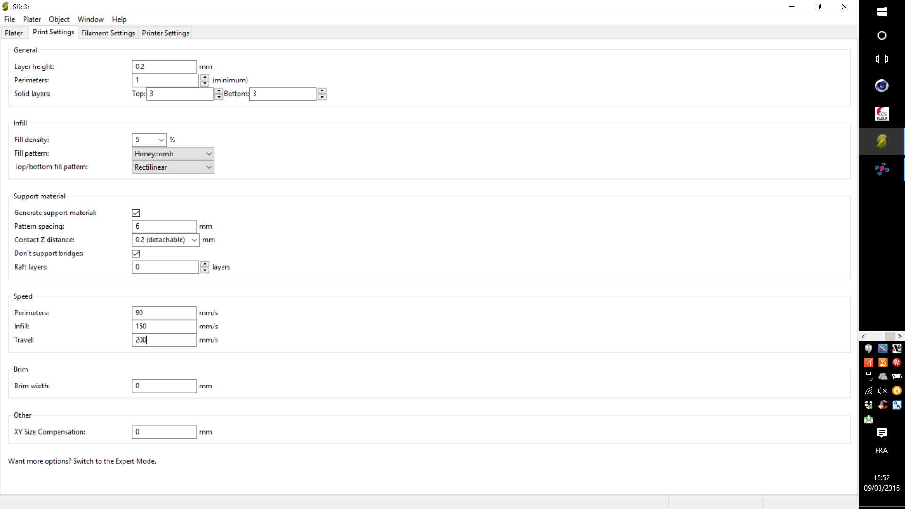Switch to Filament Settings tab
Image resolution: width=905 pixels, height=509 pixels.
(108, 33)
